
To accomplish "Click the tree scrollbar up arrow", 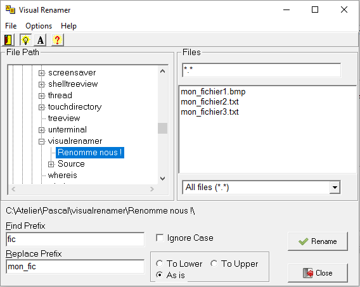I will click(162, 71).
